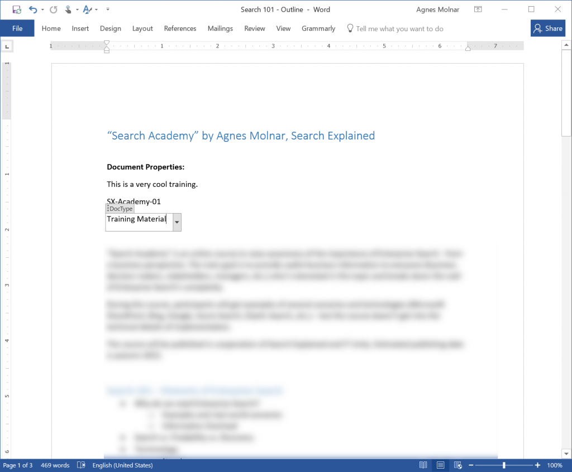Click the left indent square marker on ruler

[107, 51]
